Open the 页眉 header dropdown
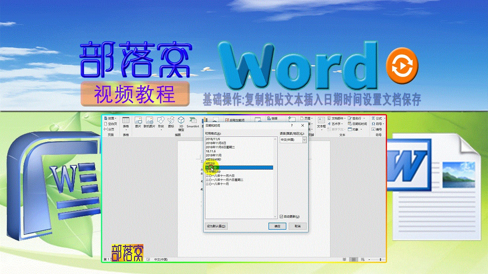Viewport: 488px width, 274px height. [307, 118]
